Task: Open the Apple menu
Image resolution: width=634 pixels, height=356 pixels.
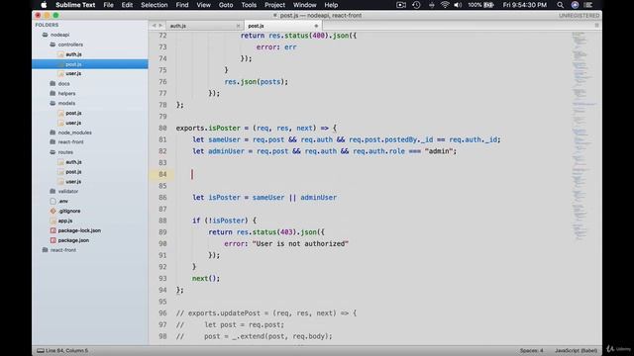Action: (x=44, y=5)
